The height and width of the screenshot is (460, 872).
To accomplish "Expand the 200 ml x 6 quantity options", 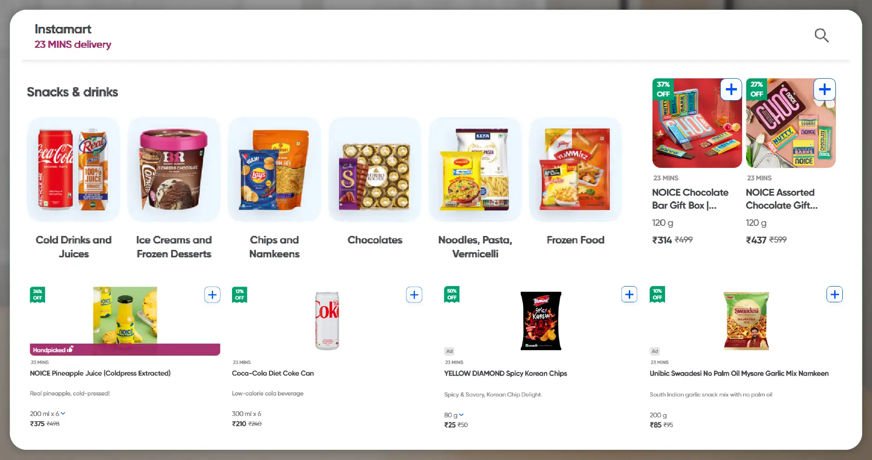I will point(64,413).
